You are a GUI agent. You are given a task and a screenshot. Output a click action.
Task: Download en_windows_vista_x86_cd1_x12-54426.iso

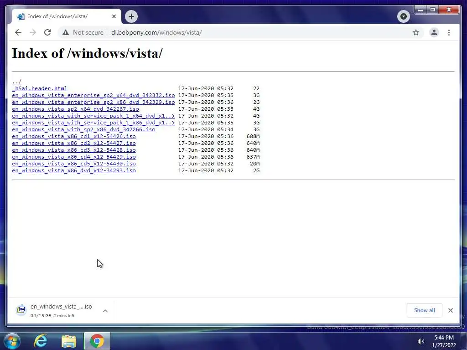[x=74, y=136]
